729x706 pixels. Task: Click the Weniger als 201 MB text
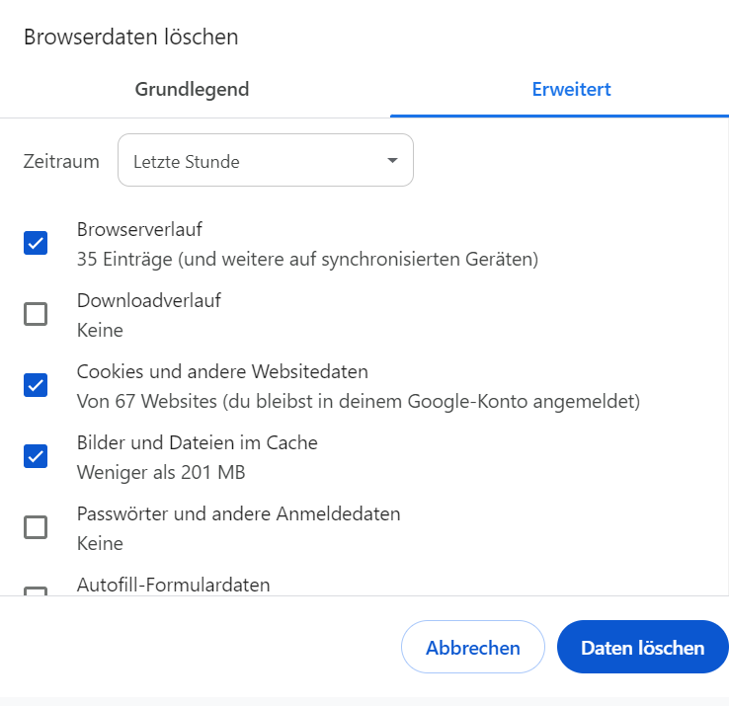161,473
